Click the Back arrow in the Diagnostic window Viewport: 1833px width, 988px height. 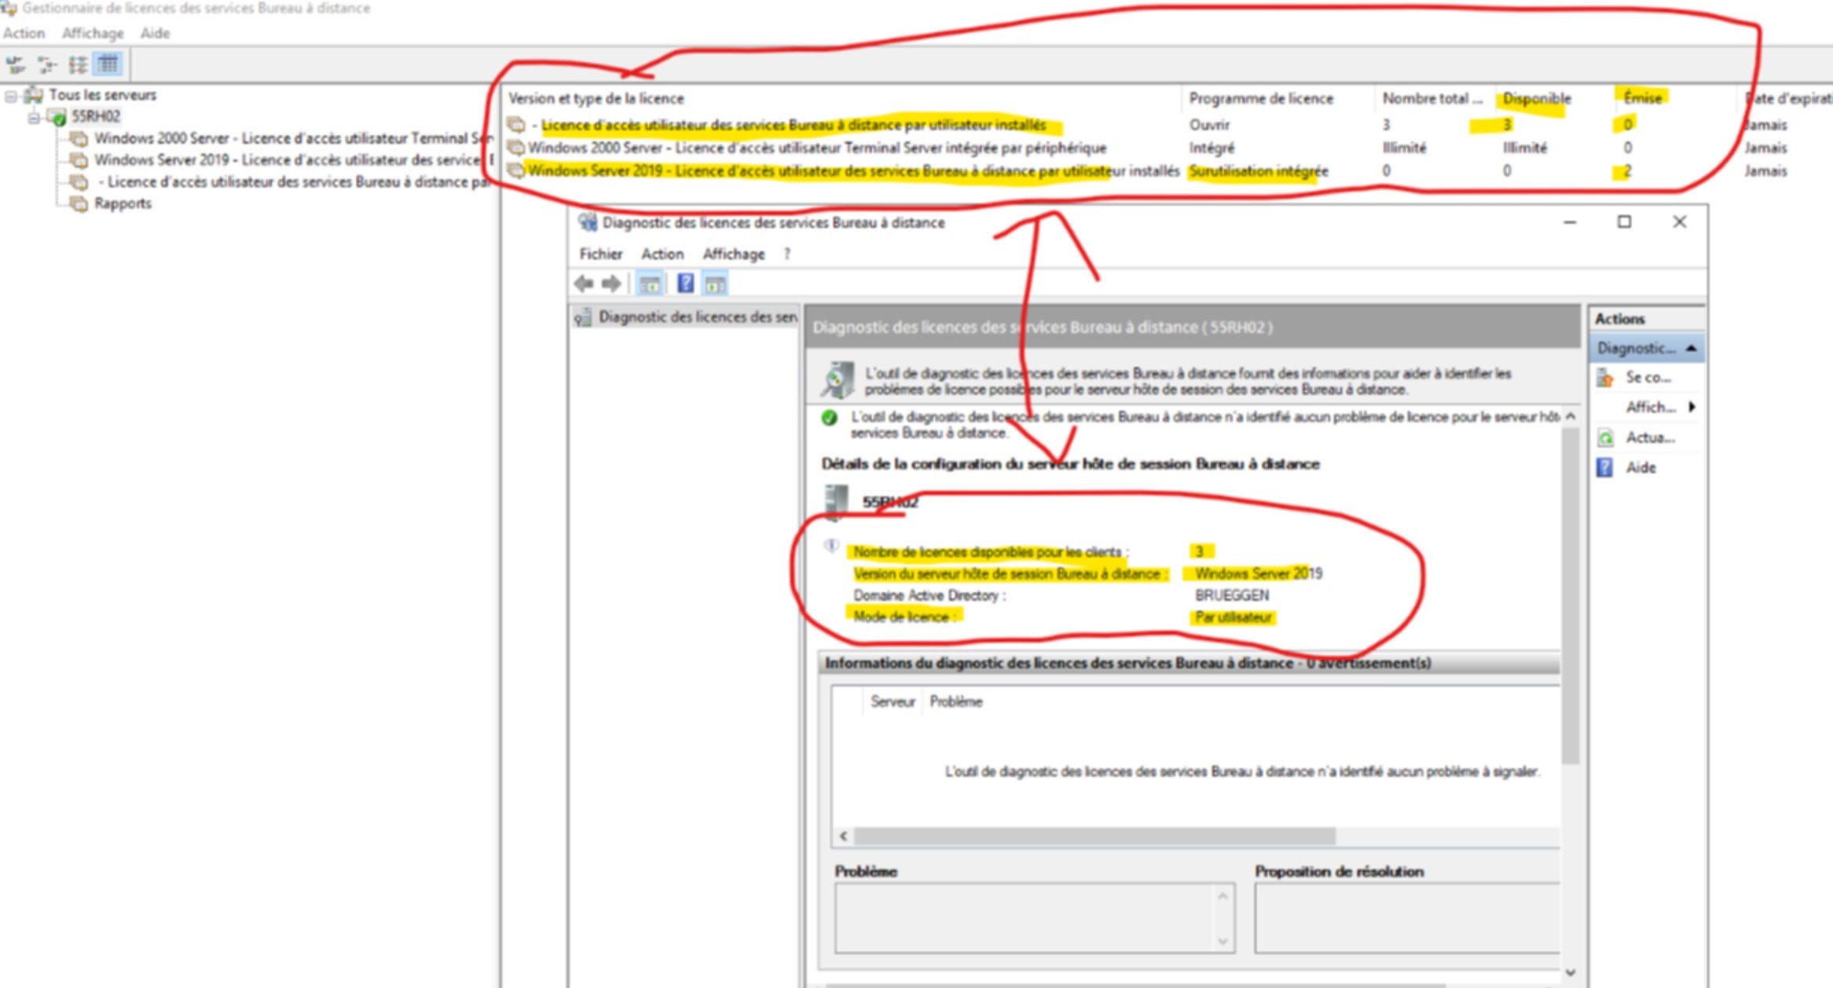(584, 284)
